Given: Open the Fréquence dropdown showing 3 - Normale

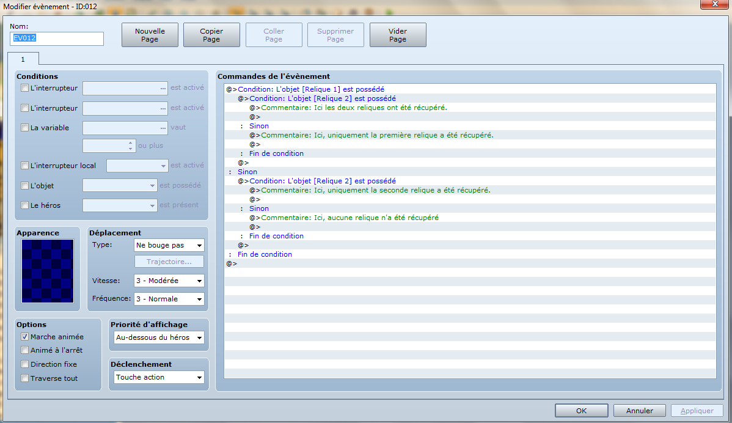Looking at the screenshot, I should click(169, 299).
